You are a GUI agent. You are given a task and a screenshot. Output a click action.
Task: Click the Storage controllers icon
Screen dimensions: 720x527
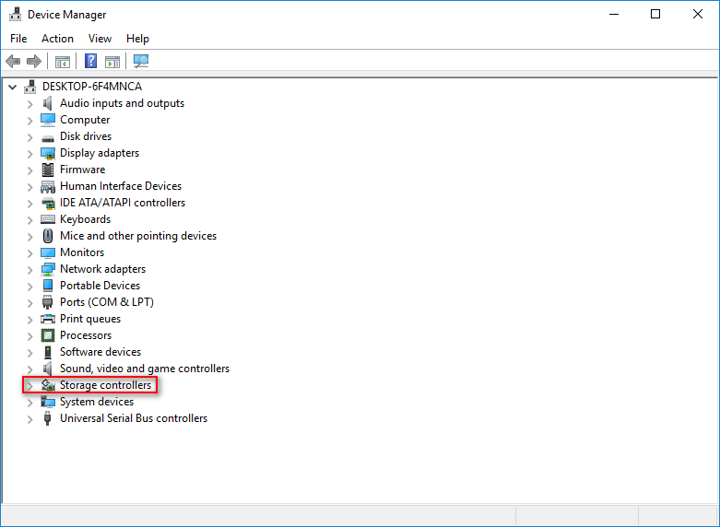(48, 385)
